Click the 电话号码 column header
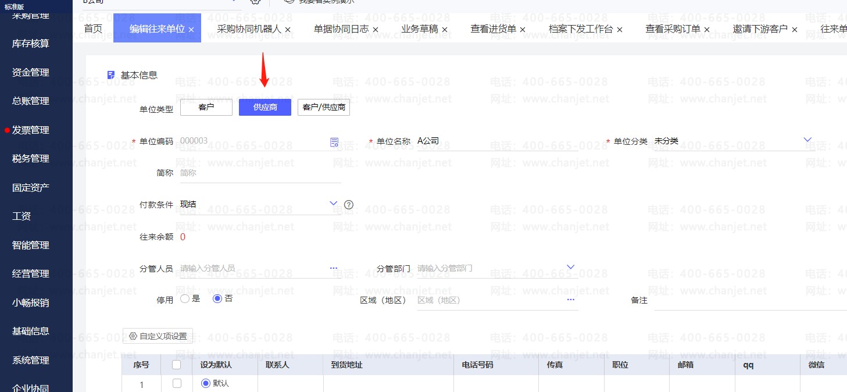 click(x=496, y=365)
